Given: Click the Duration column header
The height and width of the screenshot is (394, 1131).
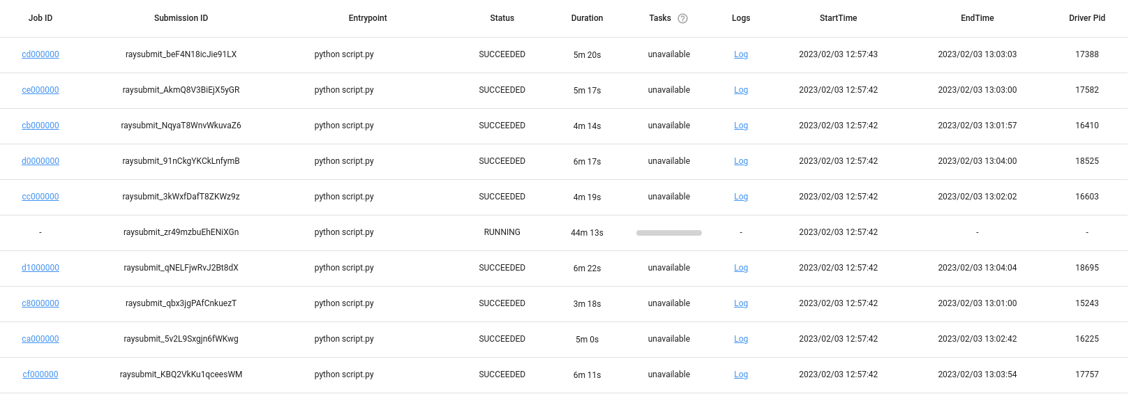Looking at the screenshot, I should click(x=587, y=18).
